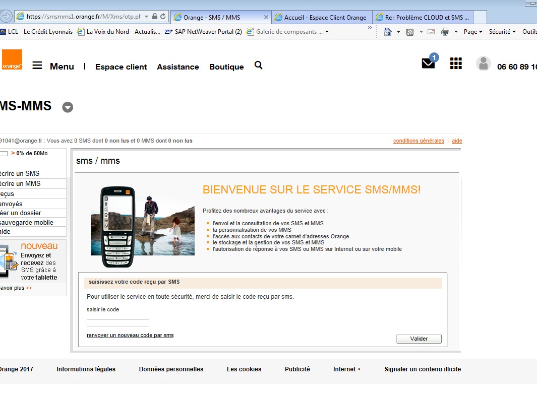Click the URL address field
This screenshot has width=537, height=396.
[84, 17]
